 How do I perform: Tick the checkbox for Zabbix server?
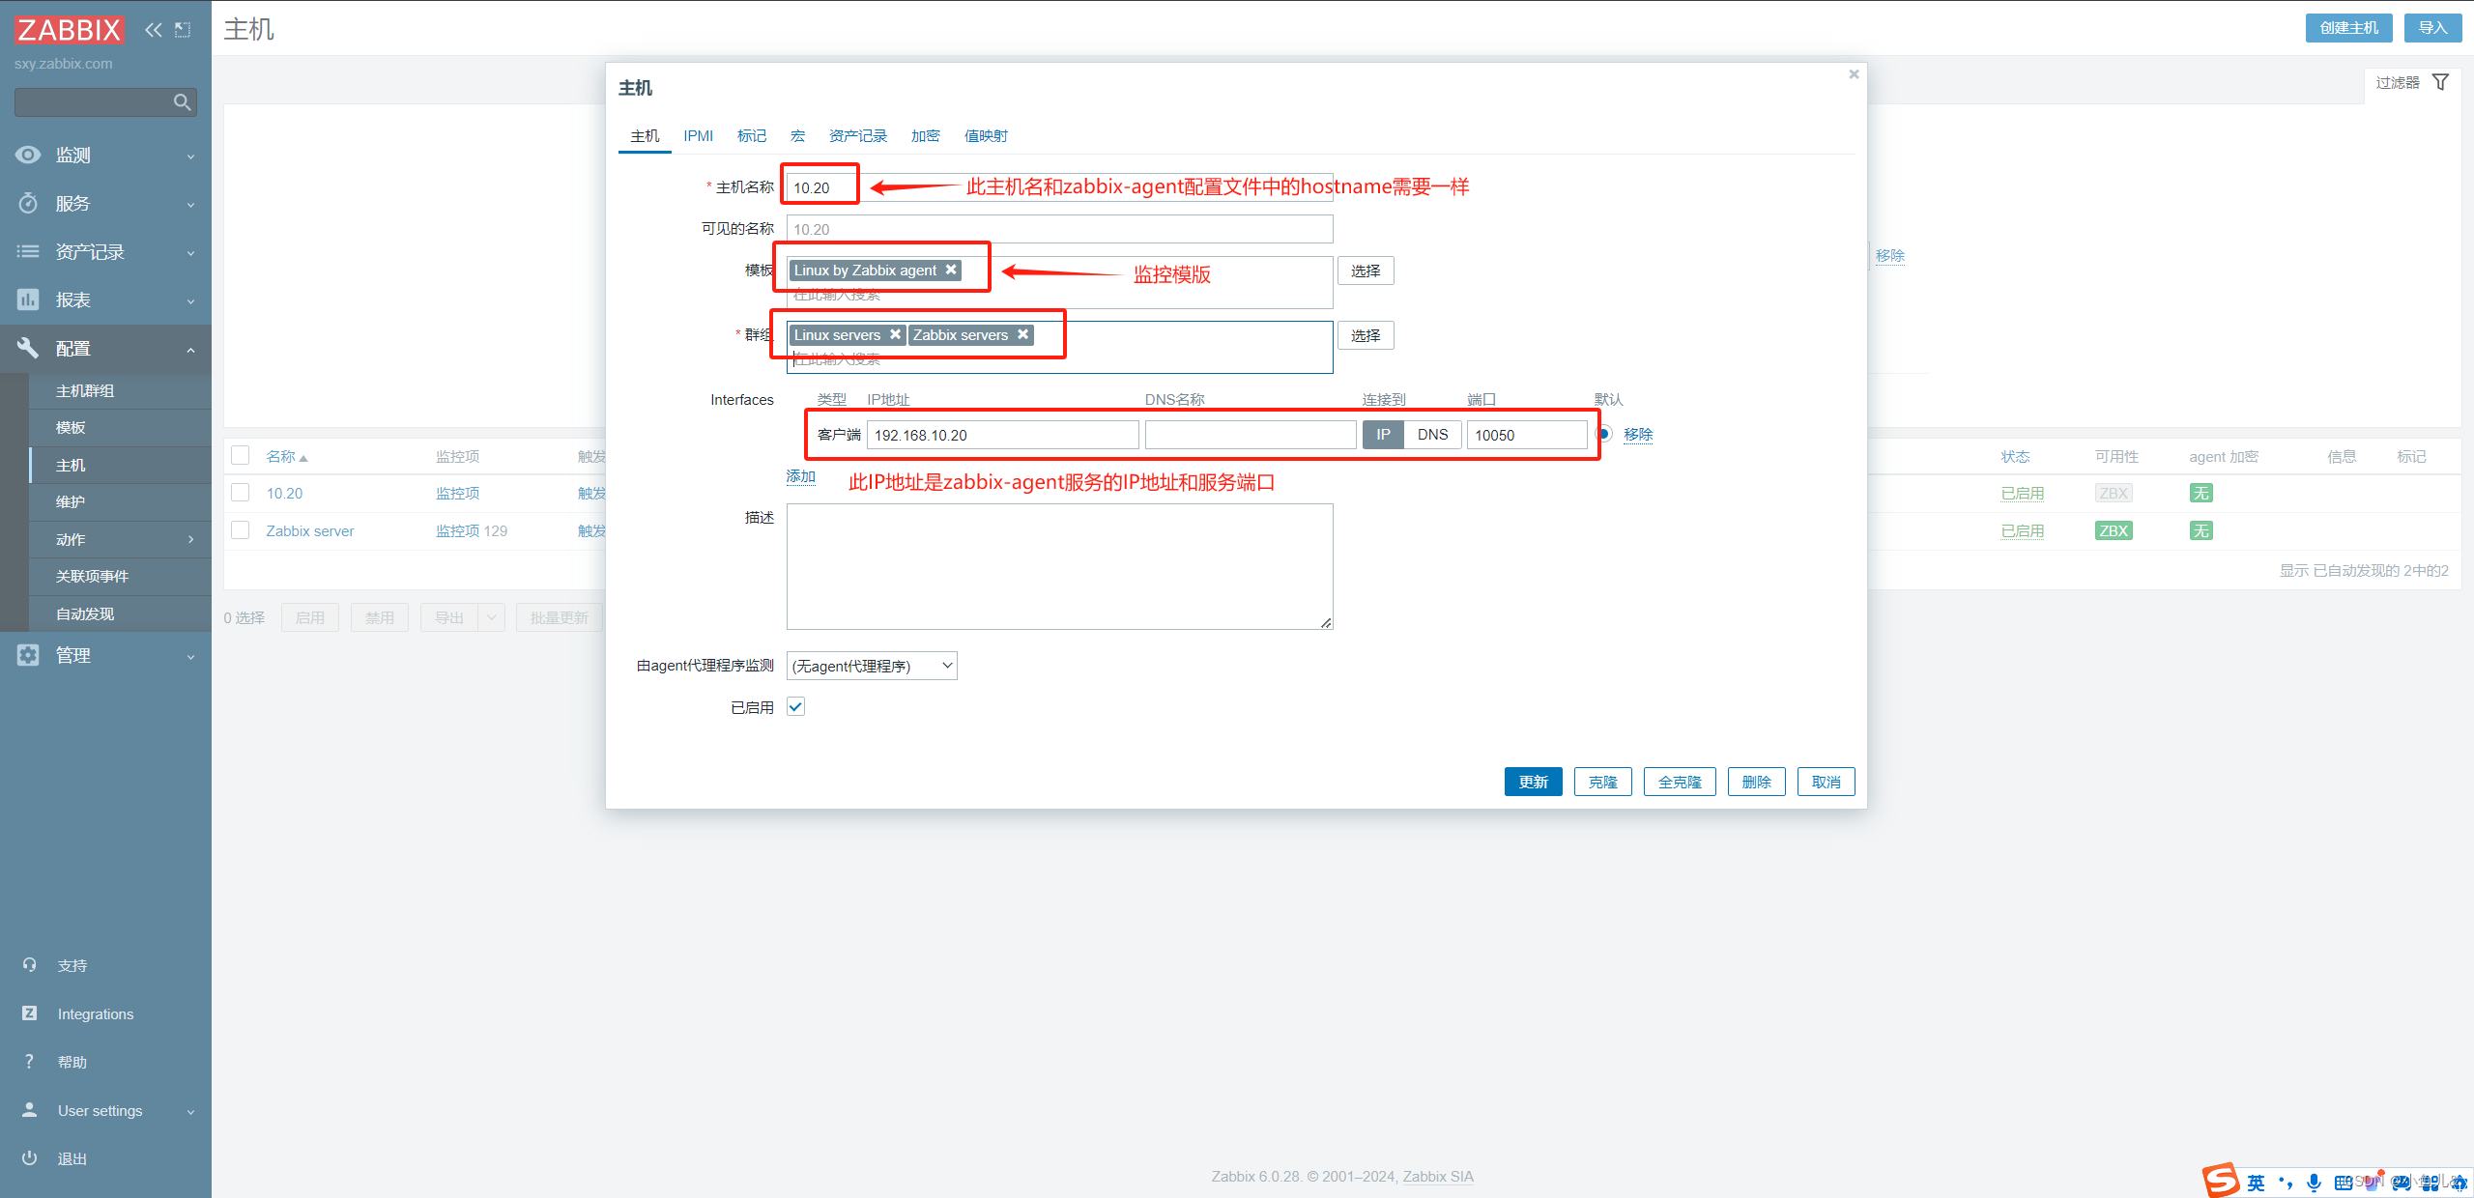241,530
